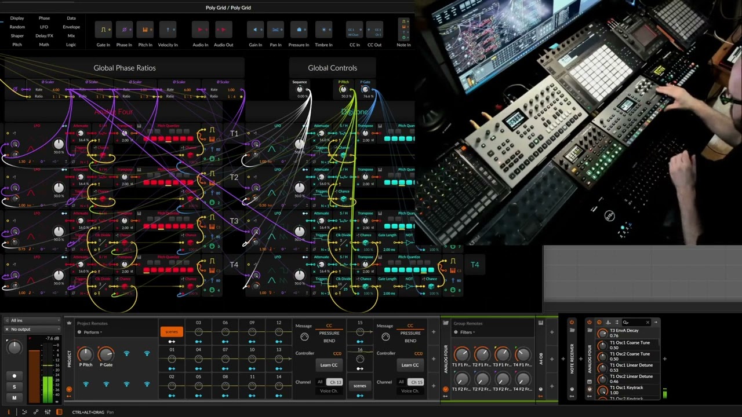The width and height of the screenshot is (742, 417).
Task: Expand the All ins input dropdown
Action: coord(32,320)
